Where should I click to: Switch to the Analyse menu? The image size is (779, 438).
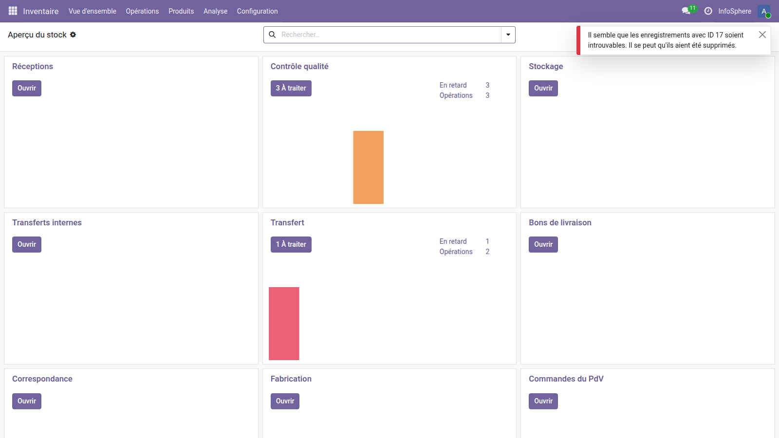[x=215, y=11]
